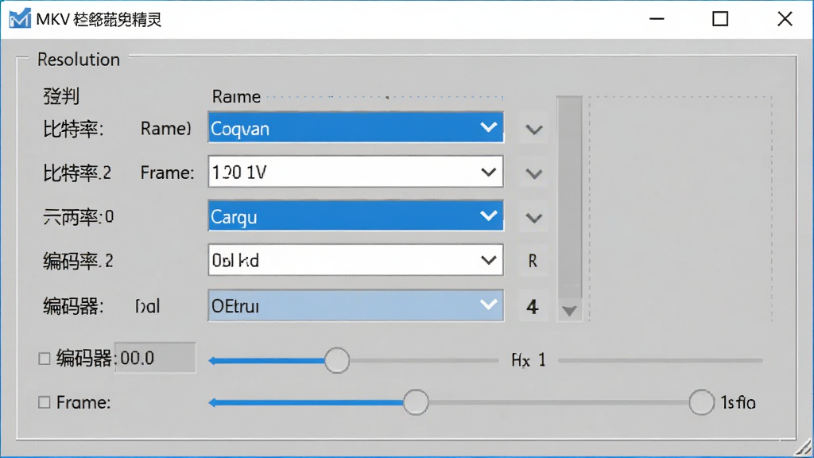Click the small chevron button beside the Cargu dropdown

533,217
